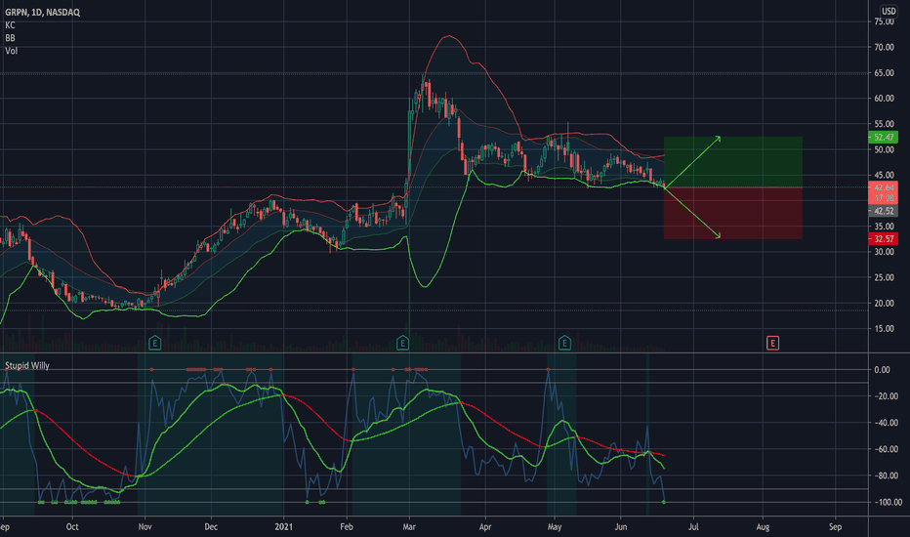Click the 0.00 indicator scale label

pyautogui.click(x=882, y=370)
